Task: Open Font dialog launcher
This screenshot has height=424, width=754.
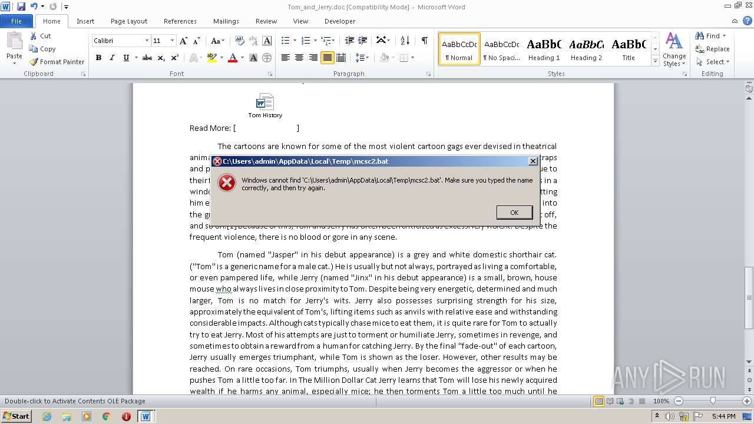Action: point(270,74)
